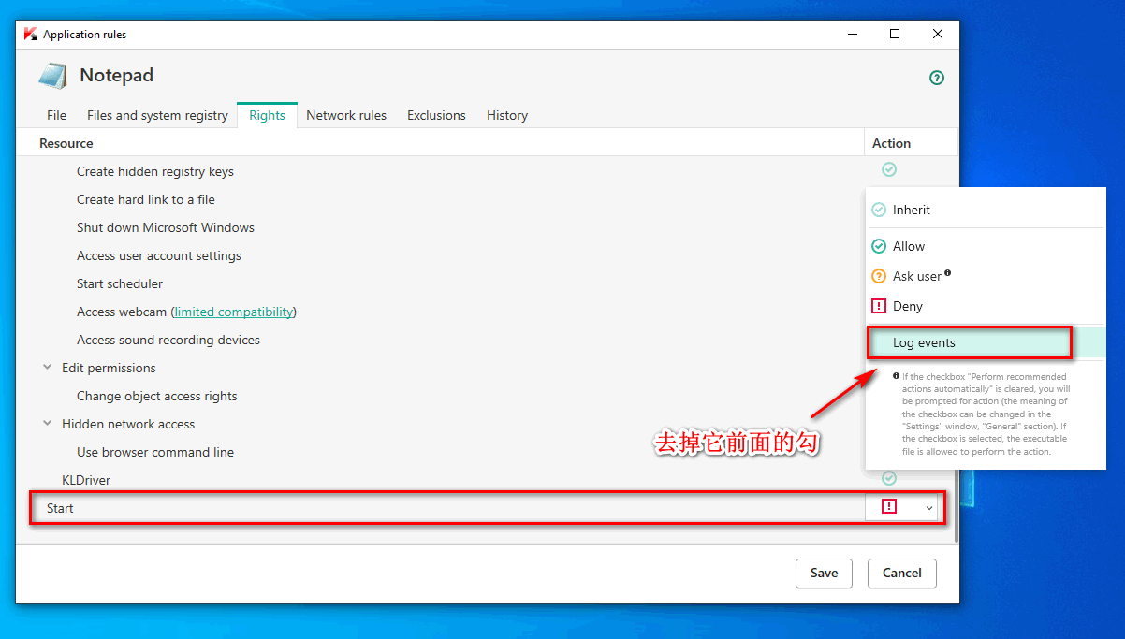This screenshot has height=639, width=1125.
Task: Select the Create hidden registry keys row
Action: tap(155, 171)
